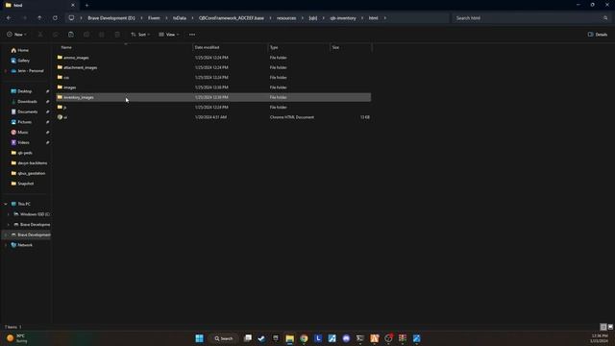The image size is (615, 346).
Task: Go back using the back arrow
Action: (9, 18)
